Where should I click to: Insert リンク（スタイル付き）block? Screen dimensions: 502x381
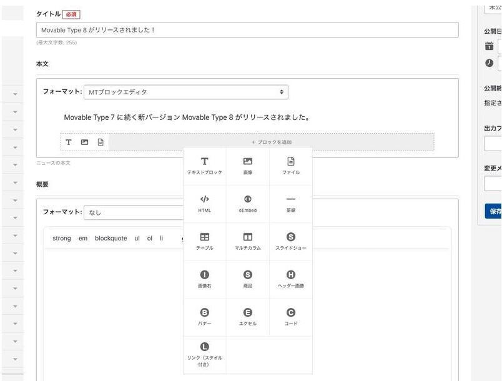pyautogui.click(x=205, y=355)
